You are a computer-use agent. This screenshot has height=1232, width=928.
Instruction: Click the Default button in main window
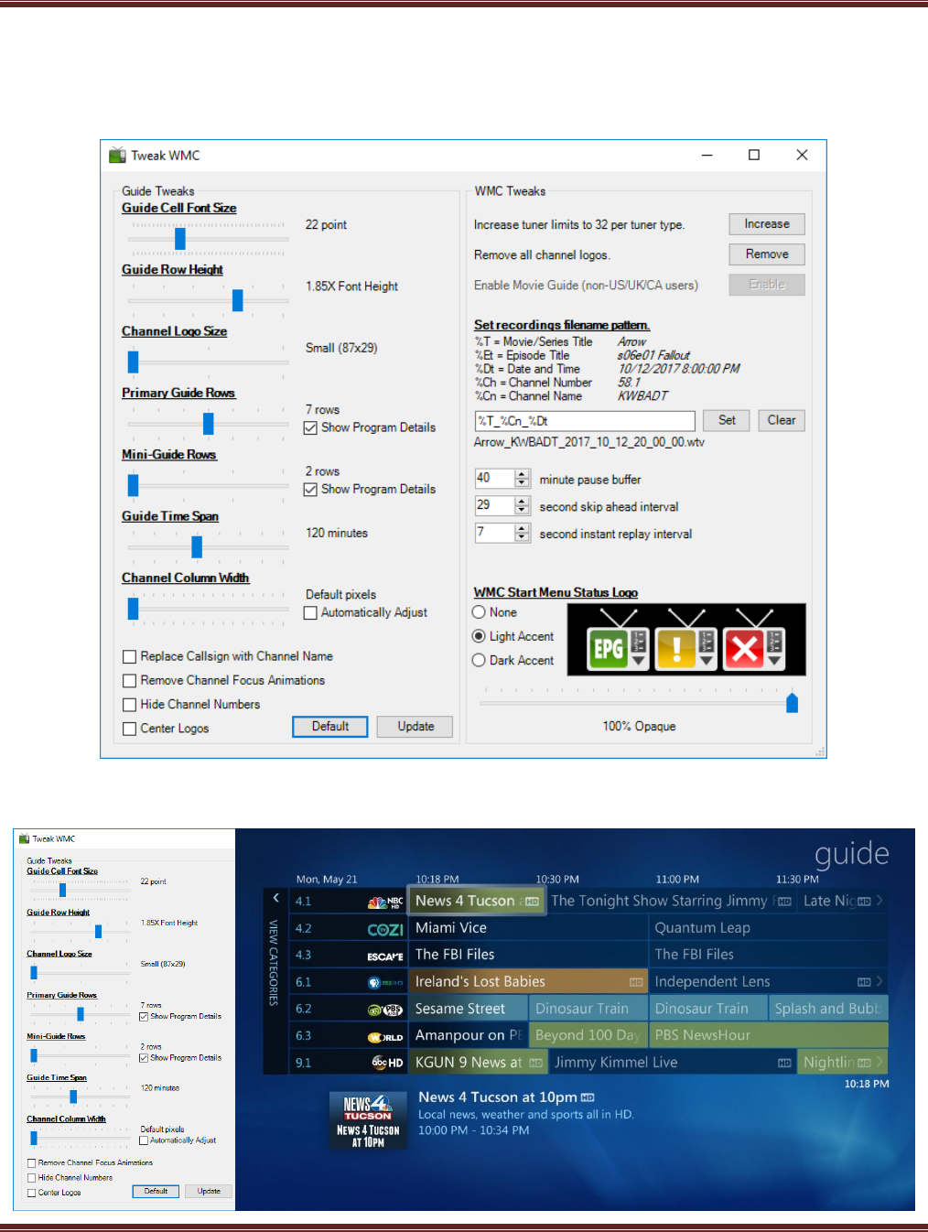(x=330, y=727)
